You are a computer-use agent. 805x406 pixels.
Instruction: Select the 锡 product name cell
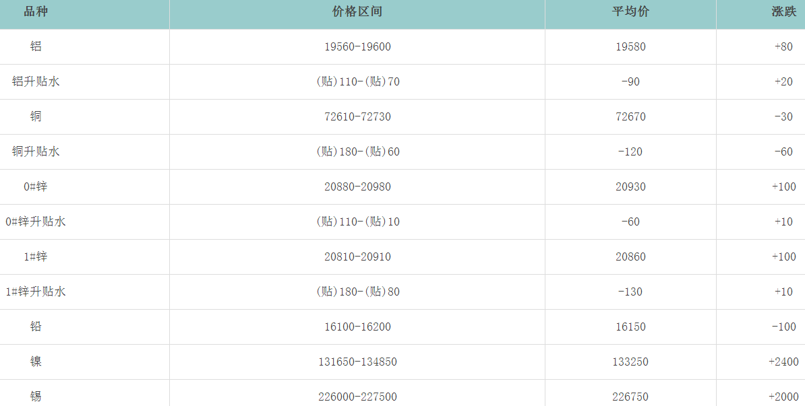coord(36,397)
